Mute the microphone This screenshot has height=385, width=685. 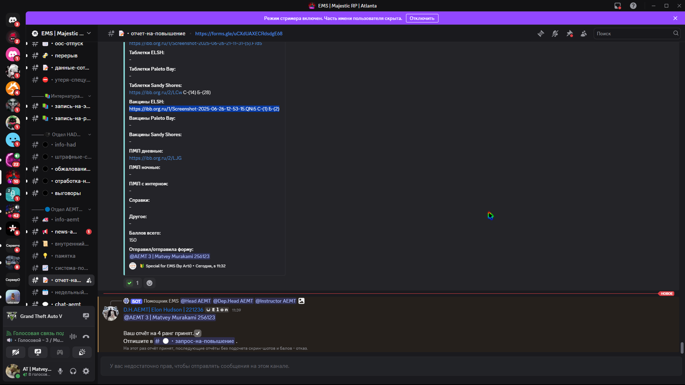pos(60,371)
